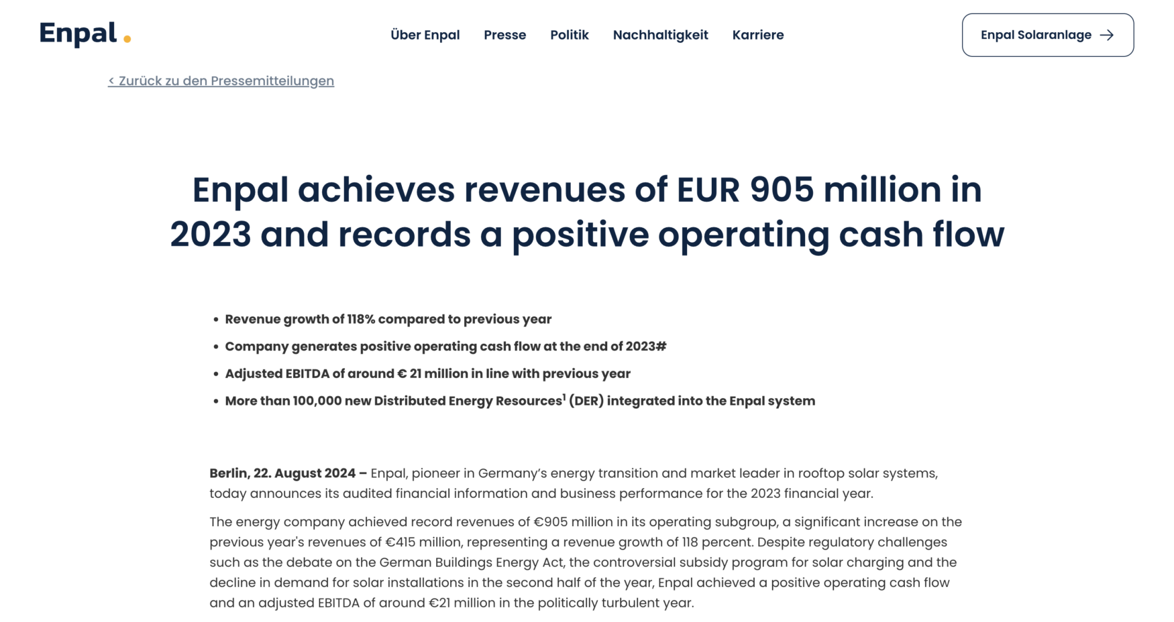Viewport: 1174px width, 622px height.
Task: Click the Berlin, 22. August 2024 dateline
Action: click(x=287, y=473)
